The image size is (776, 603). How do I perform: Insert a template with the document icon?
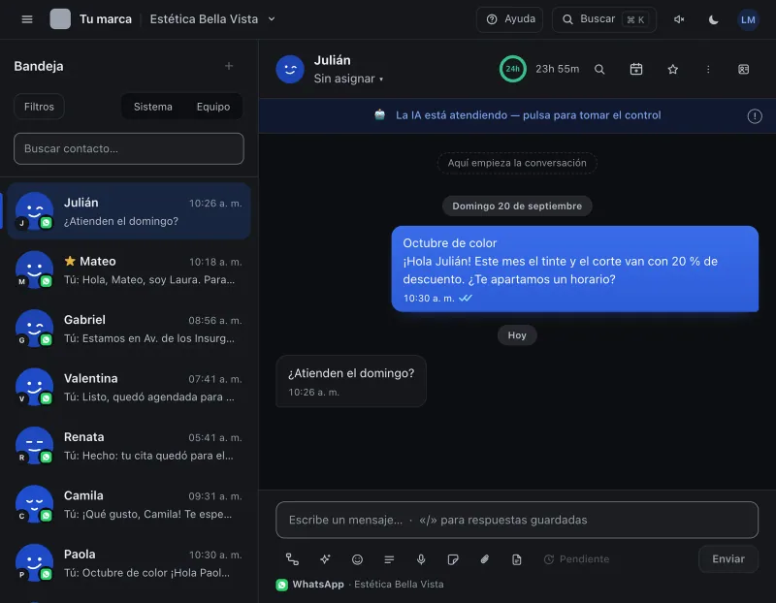coord(517,559)
